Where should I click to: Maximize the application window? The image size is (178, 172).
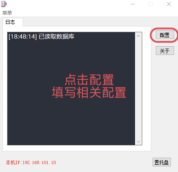click(x=151, y=4)
